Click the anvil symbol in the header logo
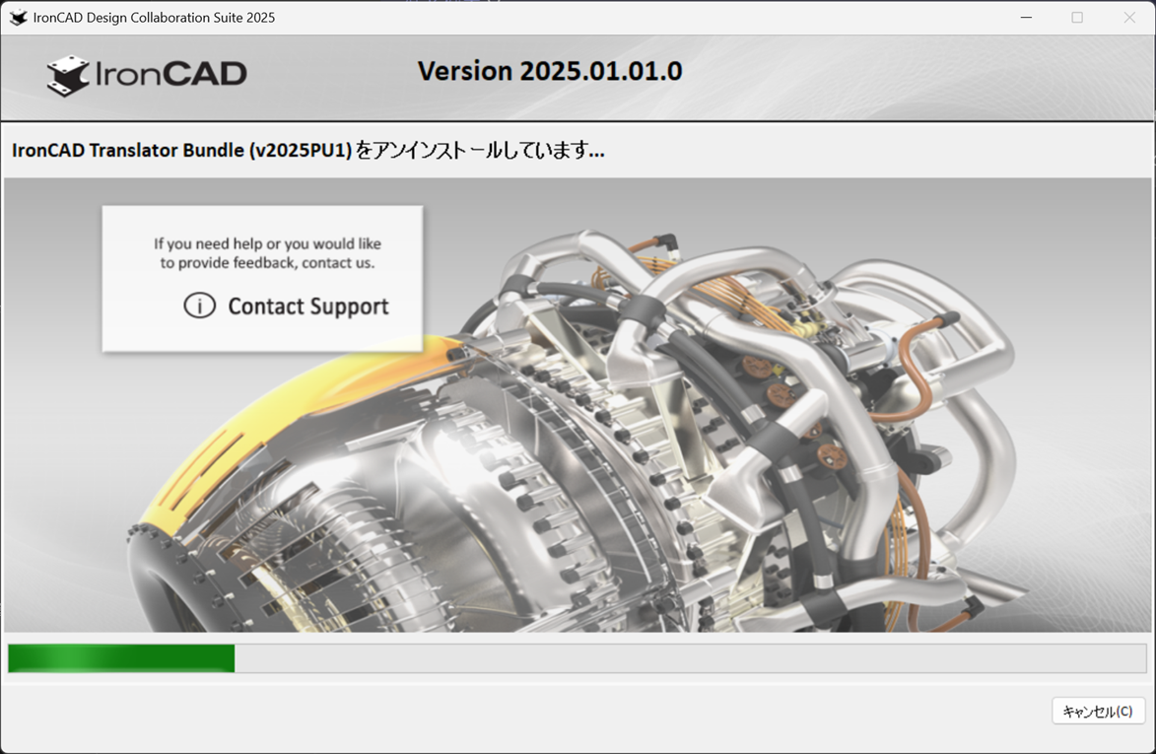The width and height of the screenshot is (1156, 754). click(x=68, y=75)
